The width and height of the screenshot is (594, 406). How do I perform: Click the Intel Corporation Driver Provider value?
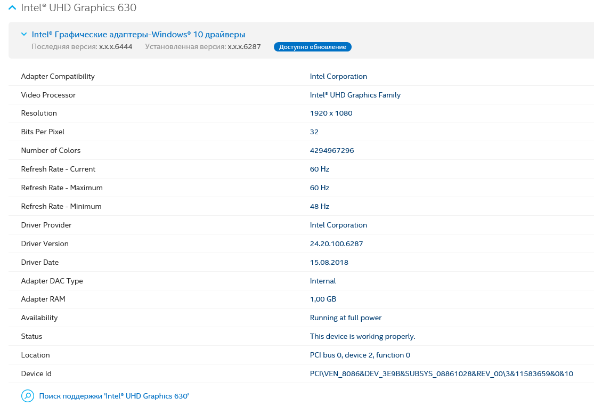point(338,225)
